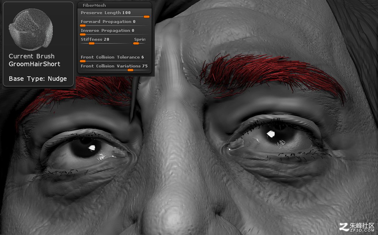
Task: Adjust Front Collision Tolerance slider
Action: pos(115,59)
